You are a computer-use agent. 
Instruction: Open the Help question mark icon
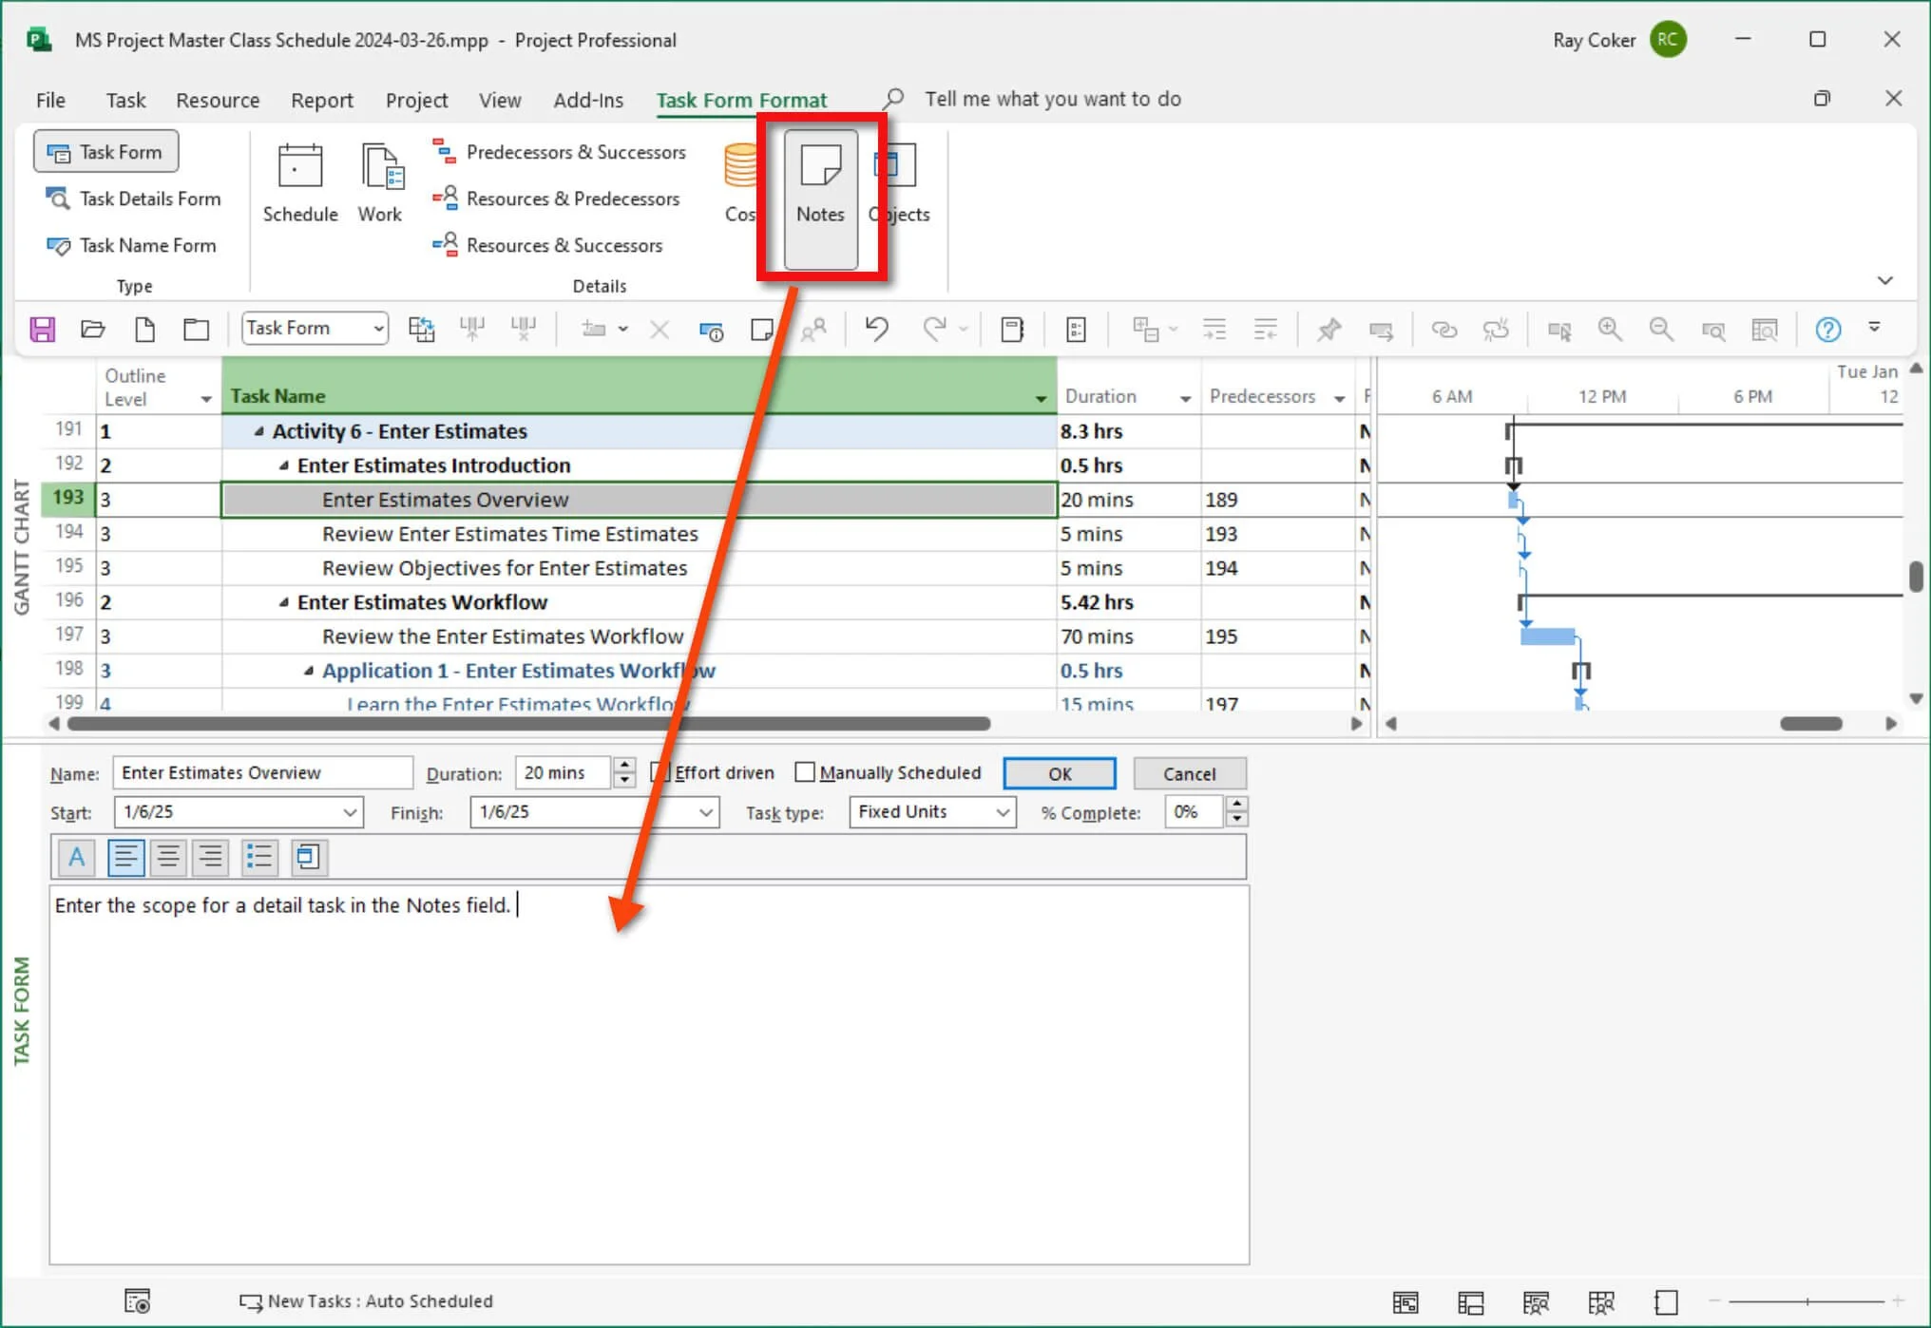(1828, 330)
